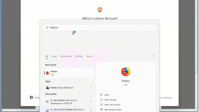The height and width of the screenshot is (112, 199).
Task: Open the three-dot options menu
Action: (153, 56)
